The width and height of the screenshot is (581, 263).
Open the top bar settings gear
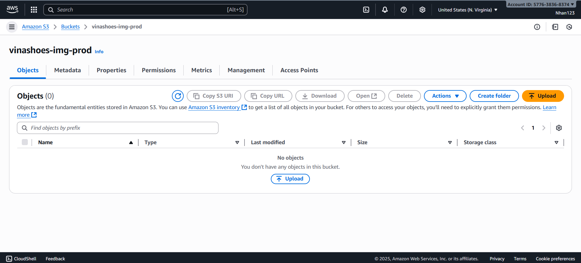pos(422,10)
